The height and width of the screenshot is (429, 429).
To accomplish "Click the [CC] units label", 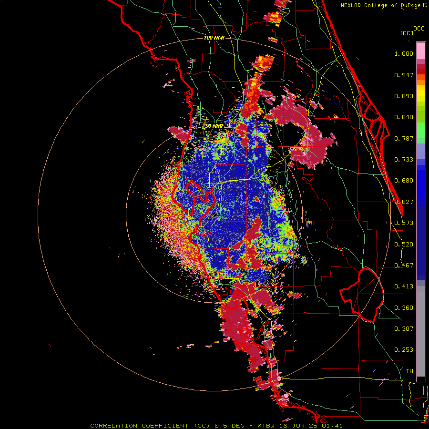I will pos(407,33).
